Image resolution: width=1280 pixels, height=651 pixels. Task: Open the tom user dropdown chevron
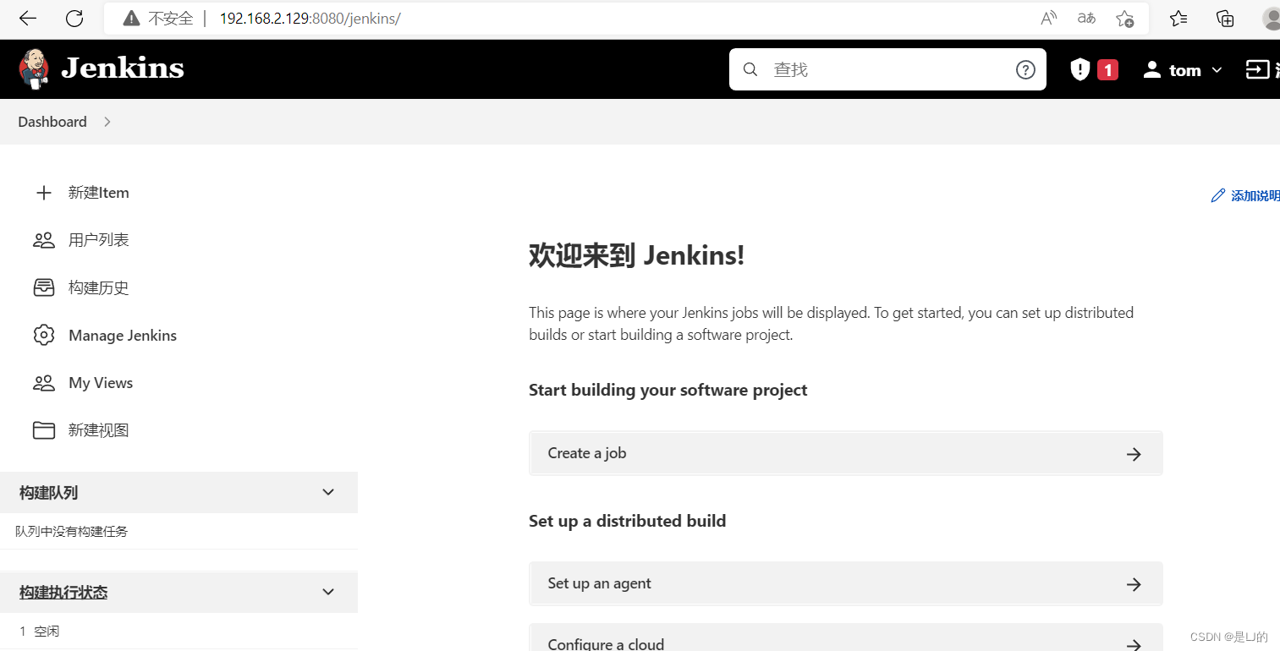pos(1217,70)
